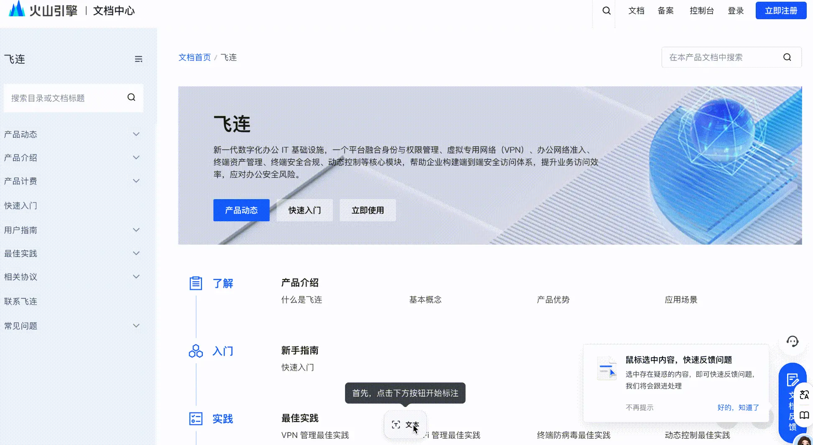Click the 立即注册 button
813x445 pixels.
pyautogui.click(x=781, y=11)
